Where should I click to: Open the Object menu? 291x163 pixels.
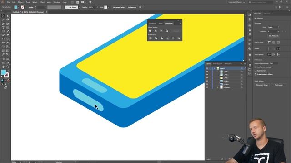click(20, 2)
